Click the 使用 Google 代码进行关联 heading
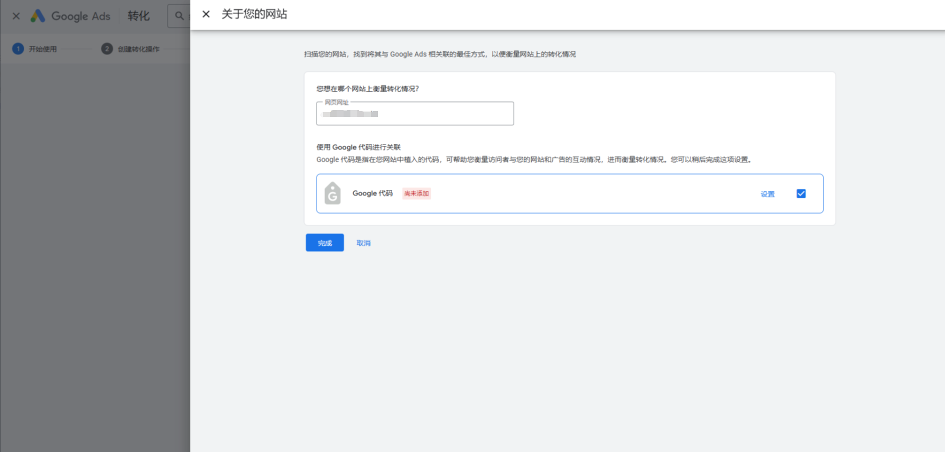The width and height of the screenshot is (945, 452). [358, 147]
